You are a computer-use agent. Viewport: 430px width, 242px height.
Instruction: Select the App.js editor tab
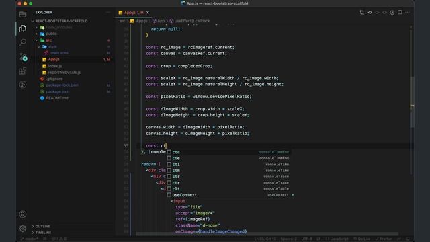(134, 13)
